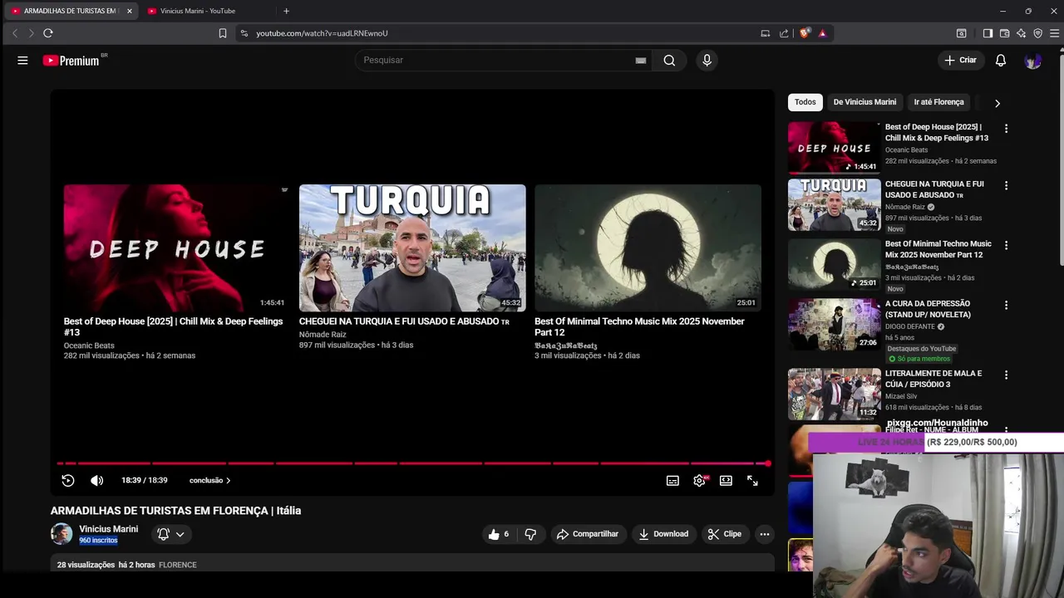Go back using browser back arrow

click(x=14, y=33)
